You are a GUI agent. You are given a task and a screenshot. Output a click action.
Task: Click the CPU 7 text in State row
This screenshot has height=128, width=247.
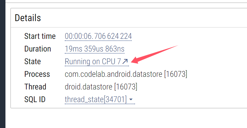coord(111,61)
